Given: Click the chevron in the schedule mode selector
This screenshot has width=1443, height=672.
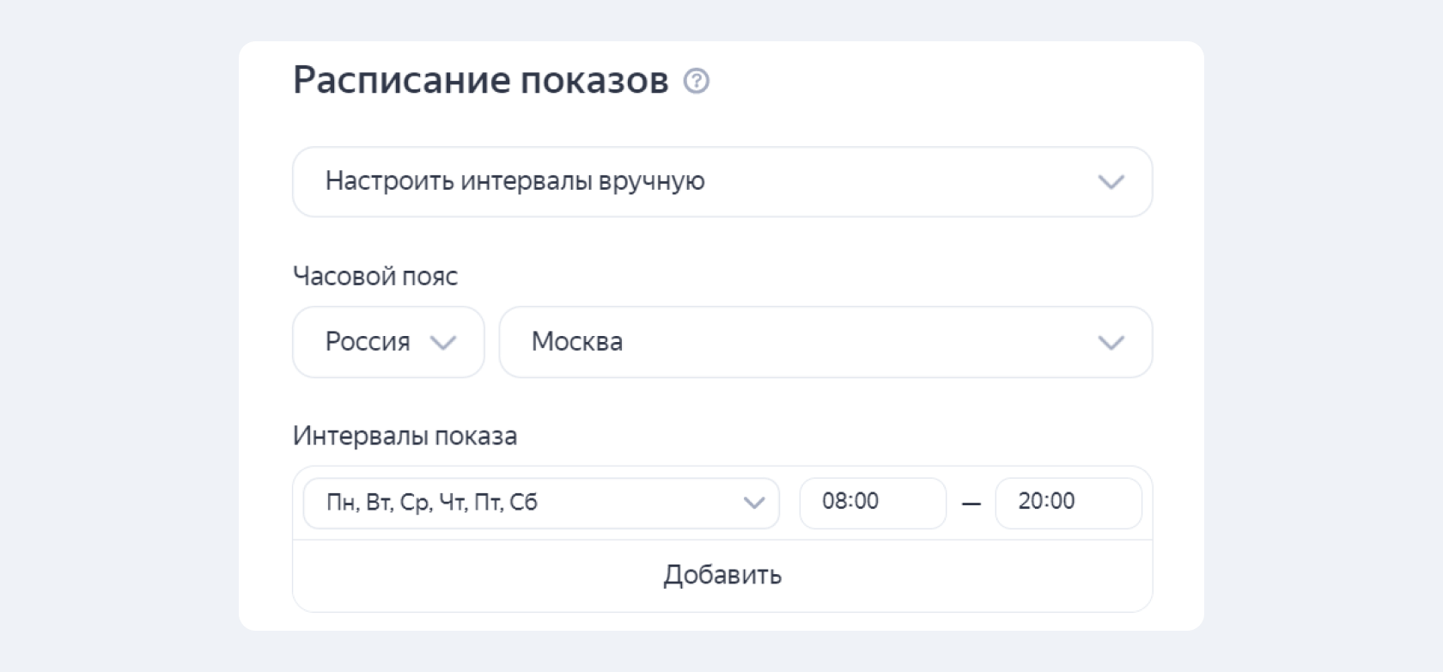Looking at the screenshot, I should (x=1111, y=182).
